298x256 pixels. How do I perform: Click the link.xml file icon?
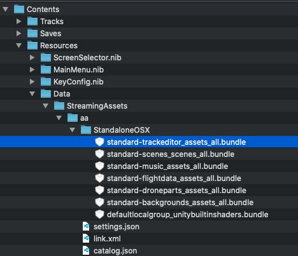(86, 238)
